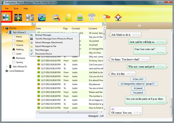The image size is (174, 123).
Task: Click the message icon on the 8:30:38 PM row
Action: click(x=39, y=64)
